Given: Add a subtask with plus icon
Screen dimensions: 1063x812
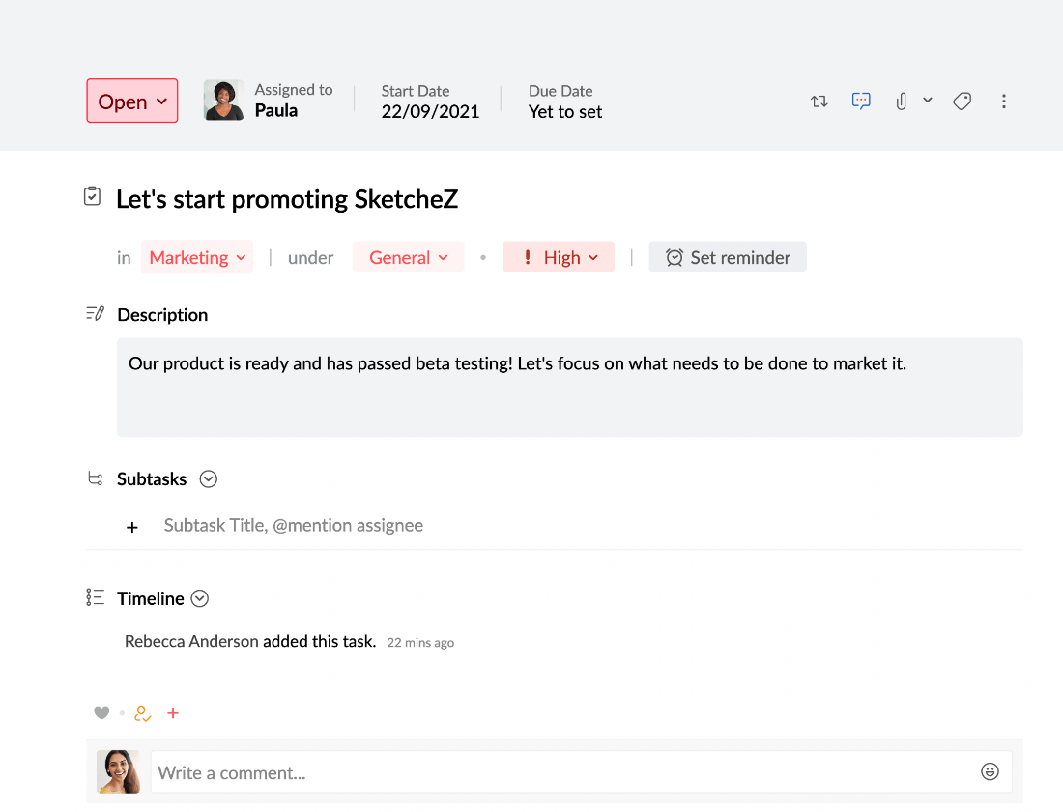Looking at the screenshot, I should coord(132,527).
